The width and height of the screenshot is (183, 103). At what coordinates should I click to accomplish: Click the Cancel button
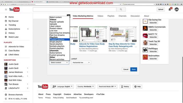126,69
